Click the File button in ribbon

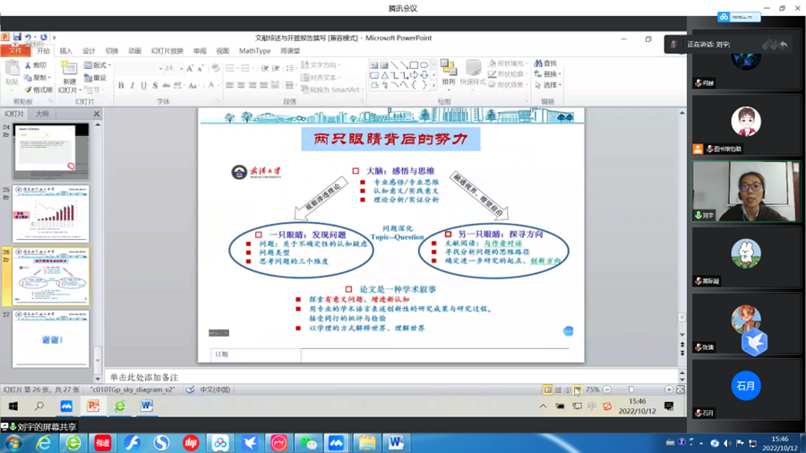pyautogui.click(x=15, y=51)
